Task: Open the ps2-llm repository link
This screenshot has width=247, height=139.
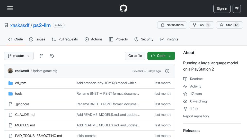Action: (42, 25)
